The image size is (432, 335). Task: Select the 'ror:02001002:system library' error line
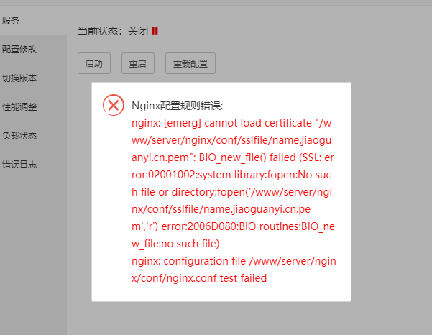231,175
